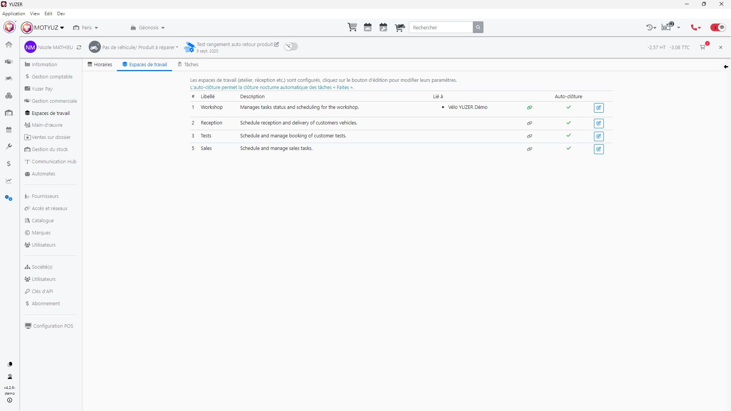Edit the Sales workspace row

(x=599, y=149)
